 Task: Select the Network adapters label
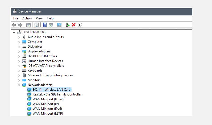pos(40,85)
